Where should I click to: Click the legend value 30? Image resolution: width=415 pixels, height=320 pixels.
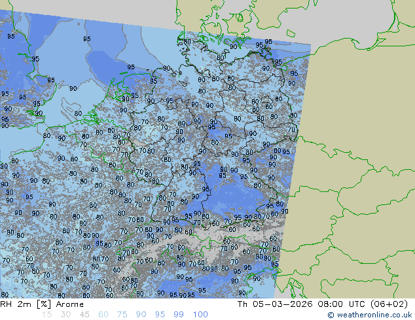coord(65,315)
